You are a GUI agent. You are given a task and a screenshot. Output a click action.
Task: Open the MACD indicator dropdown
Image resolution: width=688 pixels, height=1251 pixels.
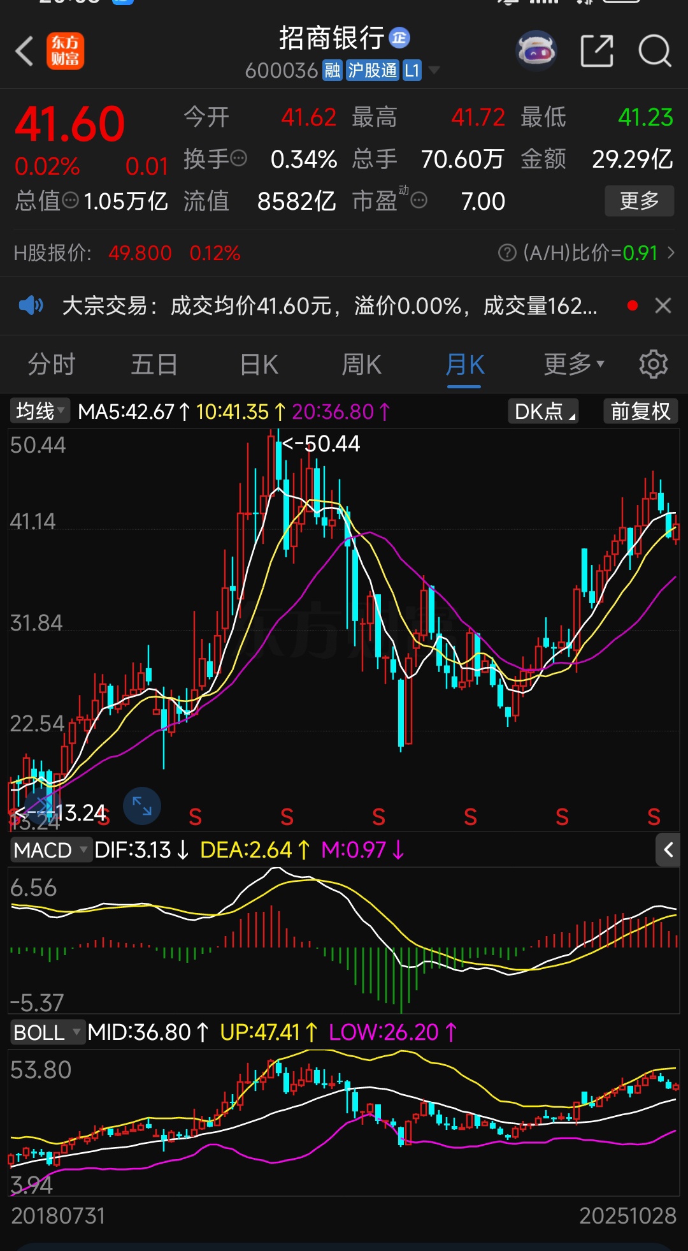(51, 850)
